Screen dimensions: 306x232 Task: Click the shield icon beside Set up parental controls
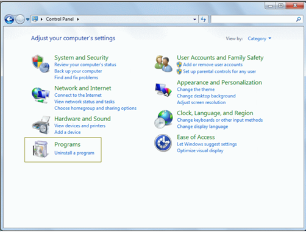(179, 71)
